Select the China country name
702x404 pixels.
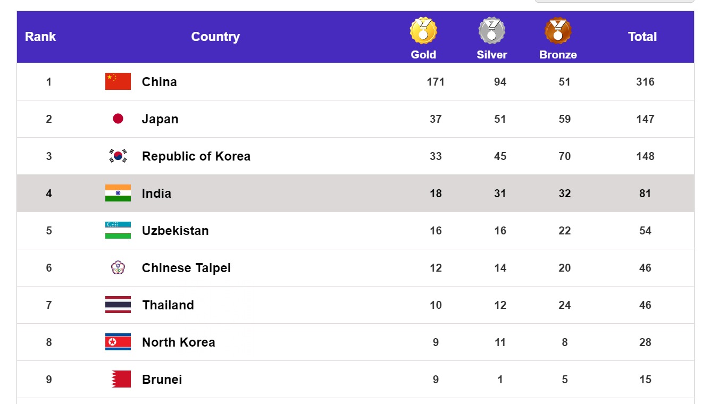point(160,82)
